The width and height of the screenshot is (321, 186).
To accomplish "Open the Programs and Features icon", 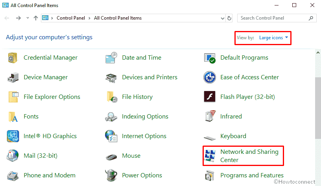I will click(x=210, y=175).
